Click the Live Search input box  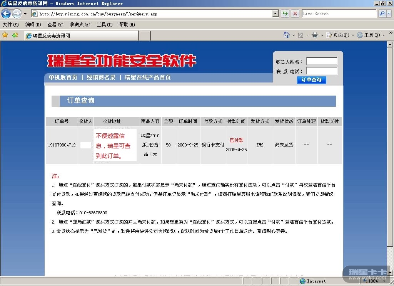point(339,13)
